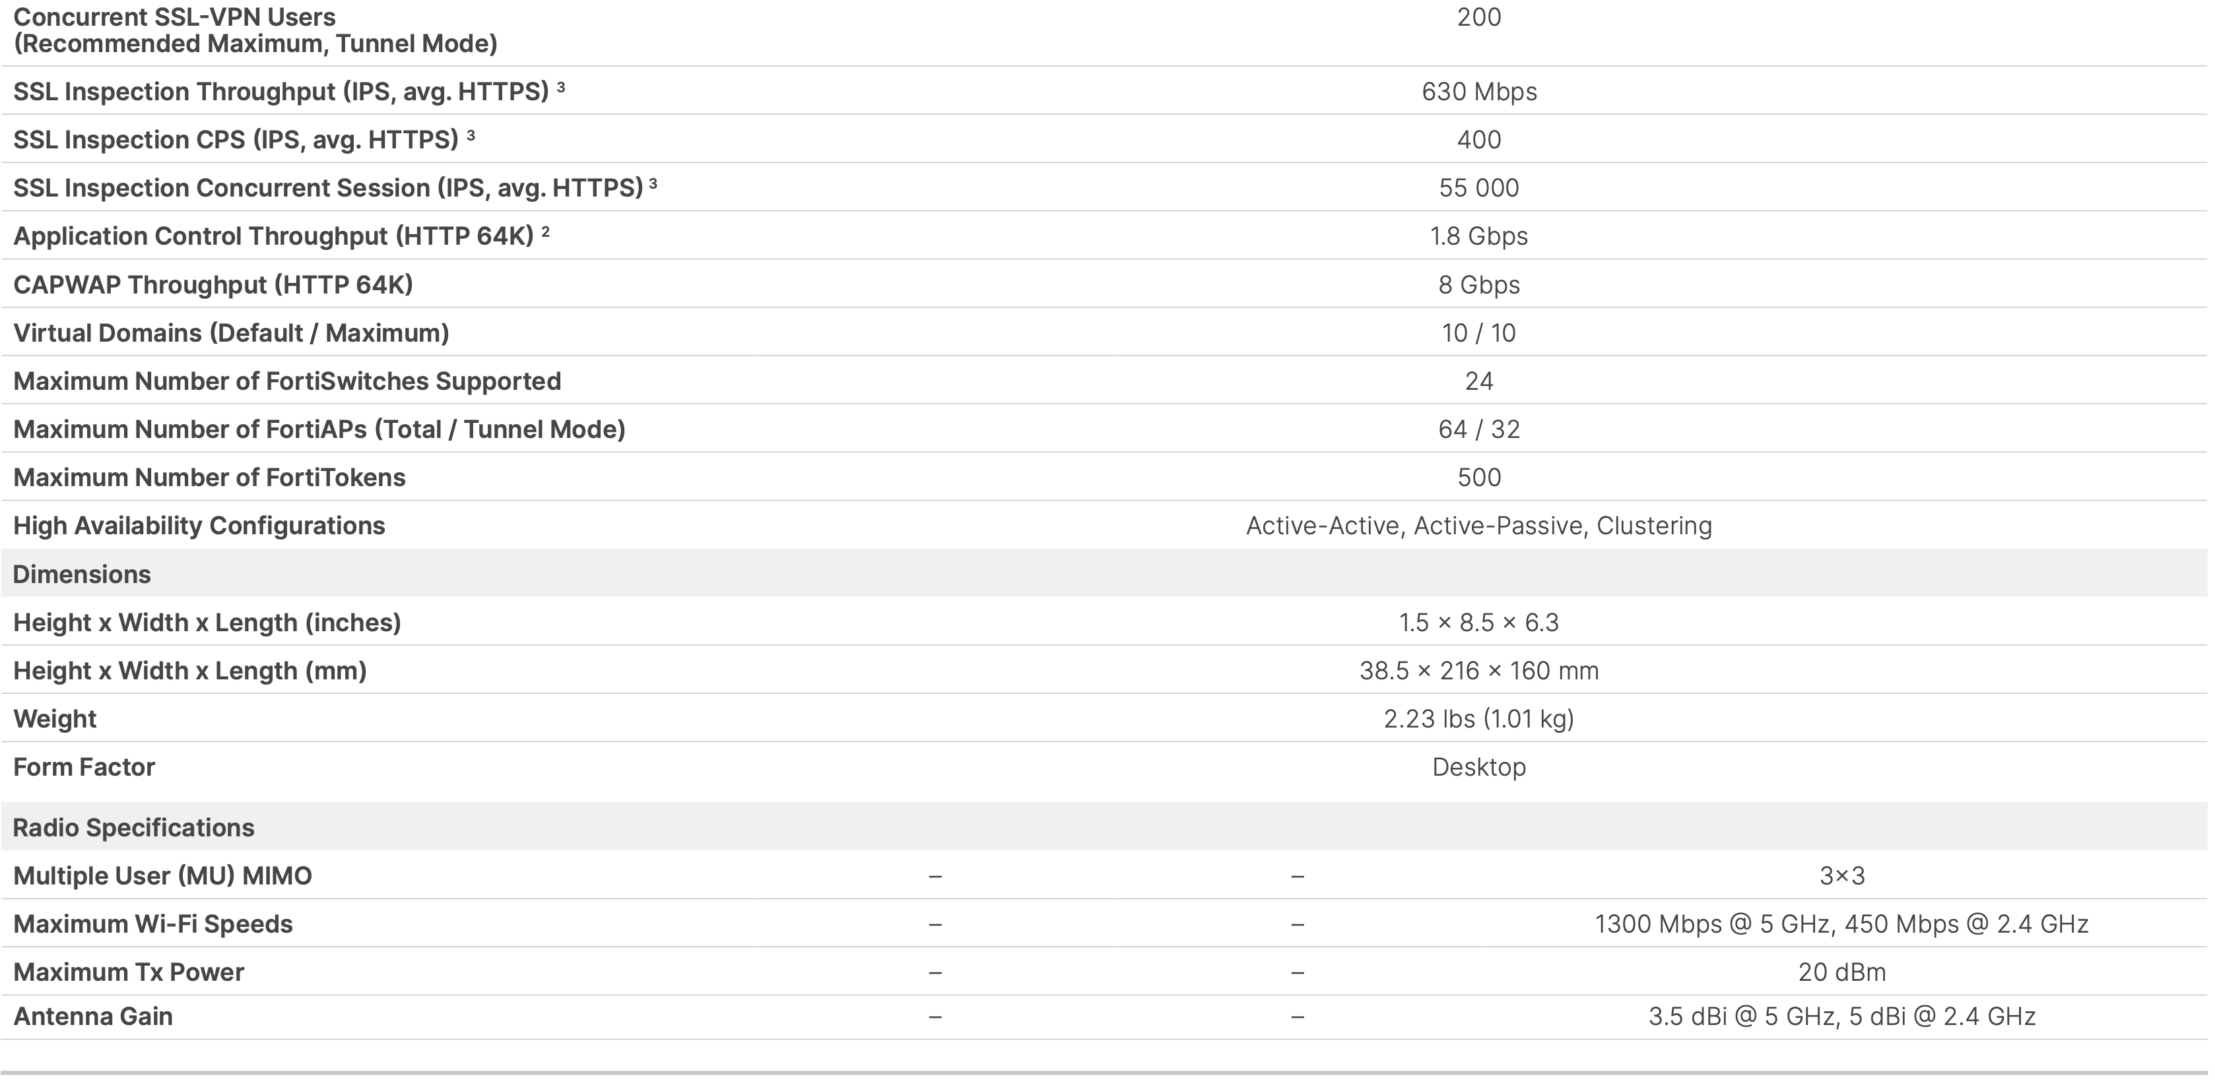Click the Active-Active, Active-Passive, Clustering text
The image size is (2215, 1087).
1478,525
